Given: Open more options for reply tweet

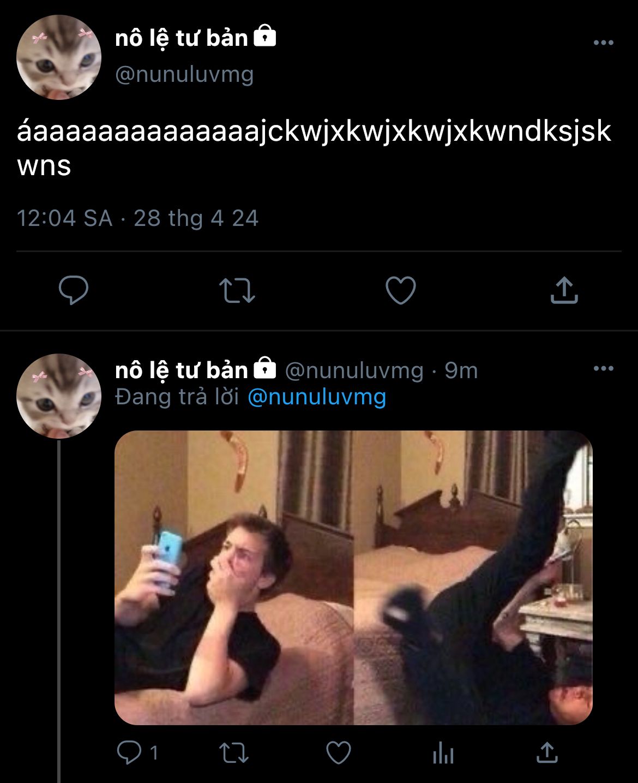Looking at the screenshot, I should pyautogui.click(x=603, y=369).
